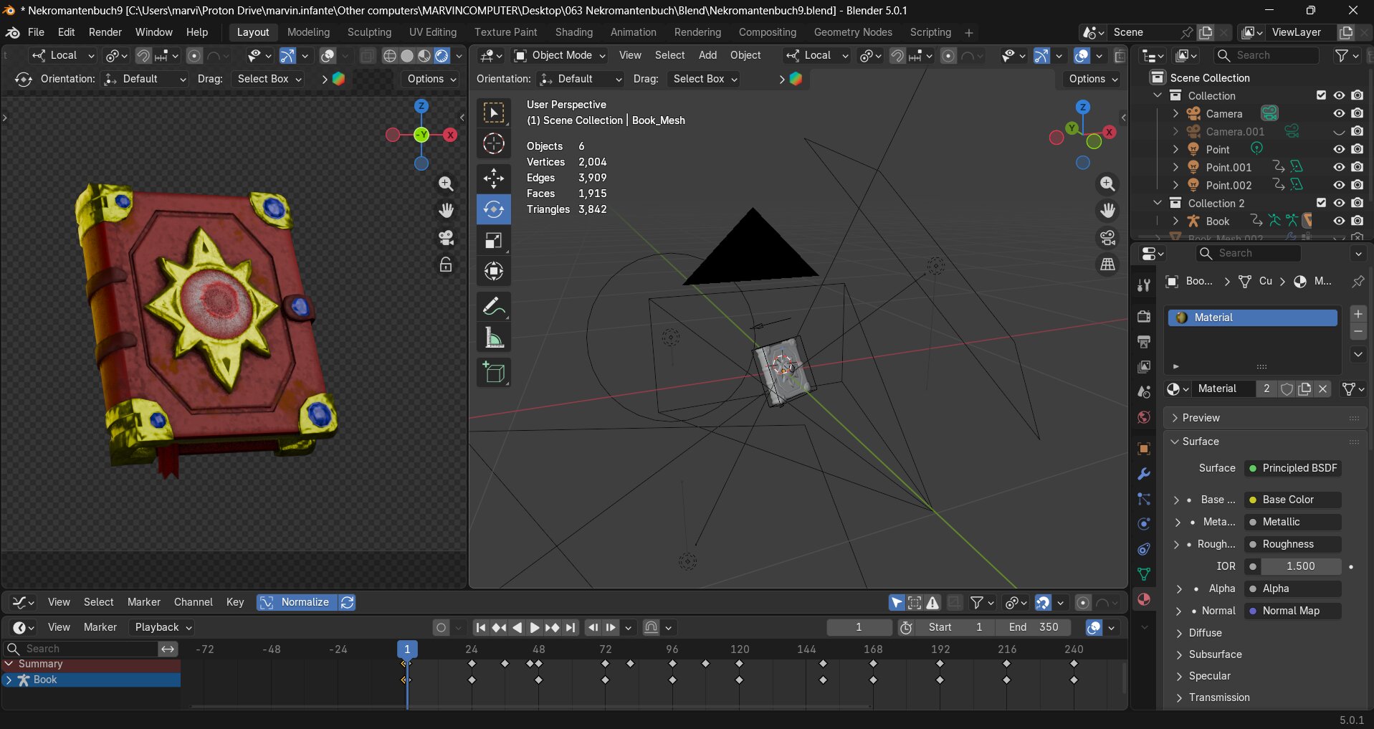Screen dimensions: 1374x729
Task: Uncheck Collection 2 exclude checkbox
Action: [1321, 203]
